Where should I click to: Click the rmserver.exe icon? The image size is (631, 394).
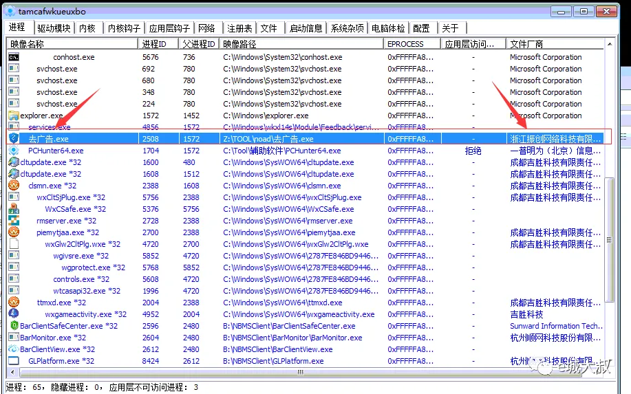14,220
